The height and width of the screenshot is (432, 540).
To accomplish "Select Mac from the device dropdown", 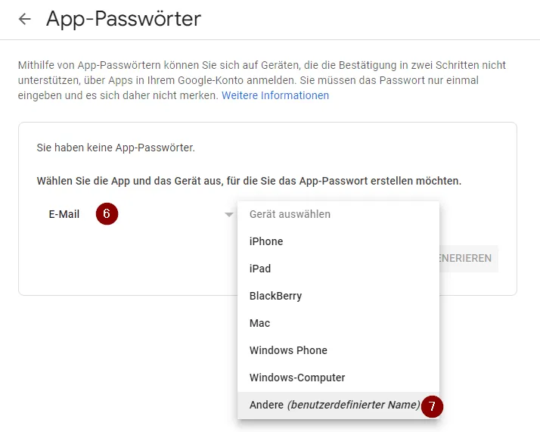I will tap(259, 323).
